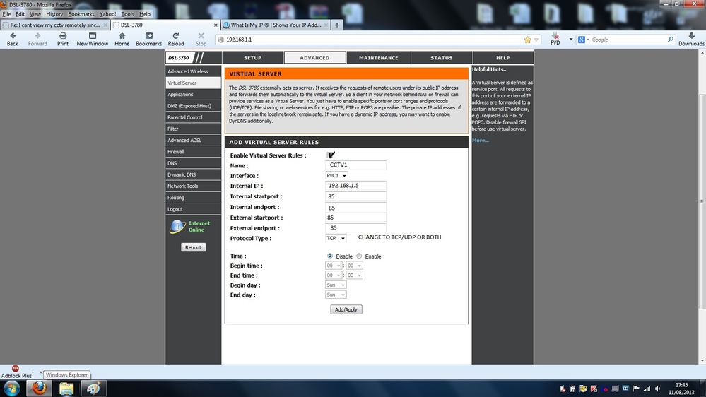
Task: Click the Internal endport field
Action: [x=355, y=208]
